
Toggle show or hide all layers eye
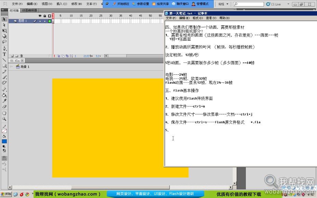click(x=40, y=16)
